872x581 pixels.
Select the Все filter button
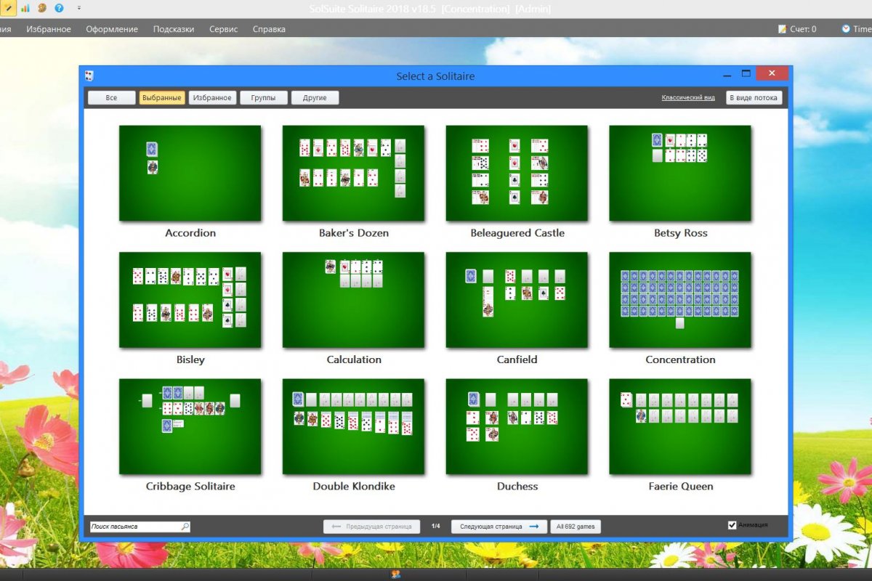tap(111, 97)
